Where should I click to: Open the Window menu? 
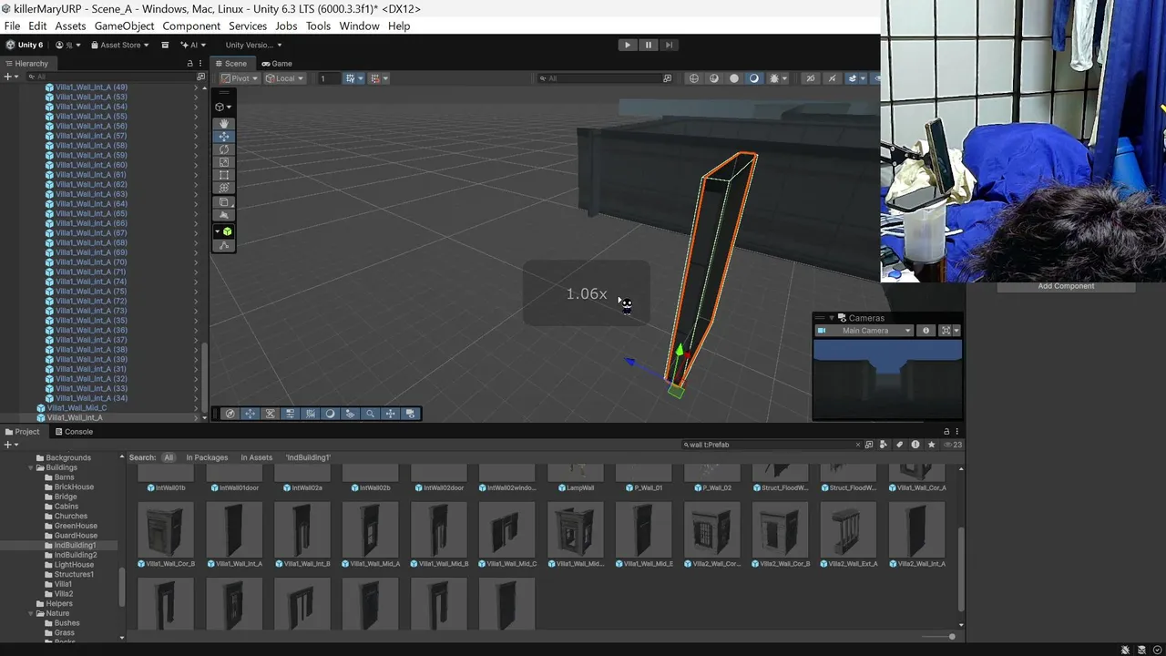359,26
